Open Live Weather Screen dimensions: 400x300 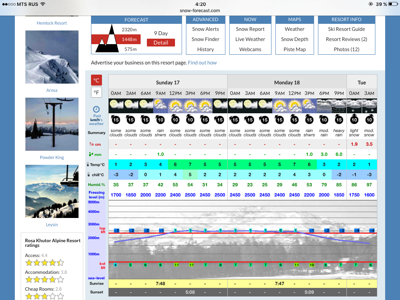click(250, 39)
